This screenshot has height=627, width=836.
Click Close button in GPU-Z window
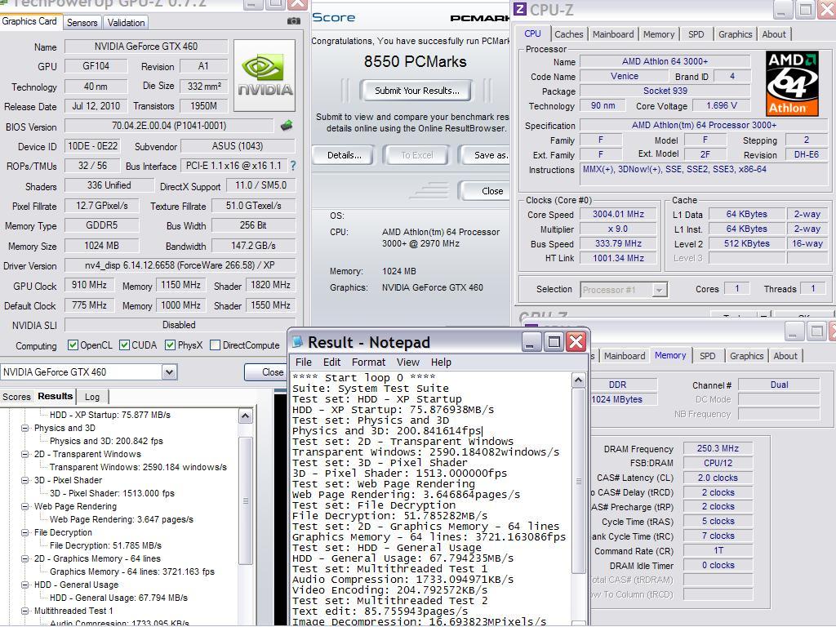[266, 372]
